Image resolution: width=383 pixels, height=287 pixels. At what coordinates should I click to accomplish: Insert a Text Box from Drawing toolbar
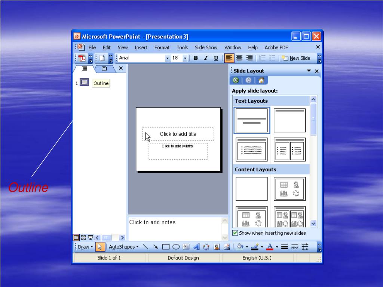click(x=186, y=247)
